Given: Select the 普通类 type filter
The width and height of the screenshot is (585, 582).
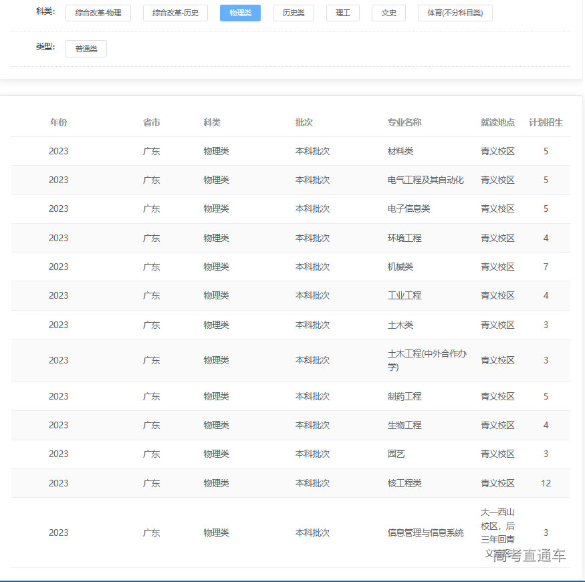Looking at the screenshot, I should 86,48.
